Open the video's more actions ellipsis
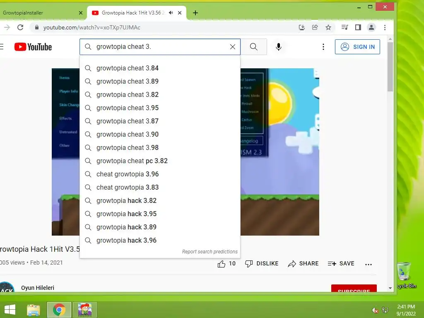The width and height of the screenshot is (424, 318). pyautogui.click(x=368, y=265)
